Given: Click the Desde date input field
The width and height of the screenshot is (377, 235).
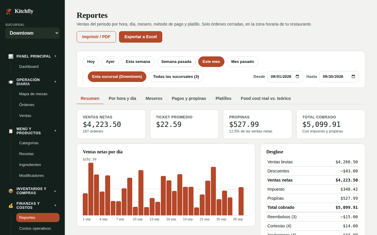Looking at the screenshot, I should point(285,77).
